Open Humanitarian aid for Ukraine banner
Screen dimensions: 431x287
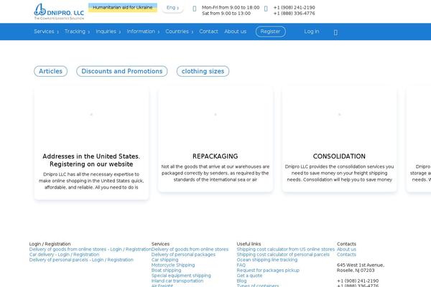click(x=123, y=8)
